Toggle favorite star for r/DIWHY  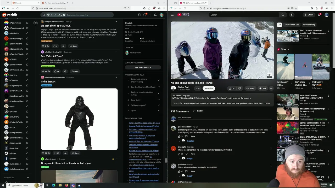pyautogui.click(x=27, y=59)
